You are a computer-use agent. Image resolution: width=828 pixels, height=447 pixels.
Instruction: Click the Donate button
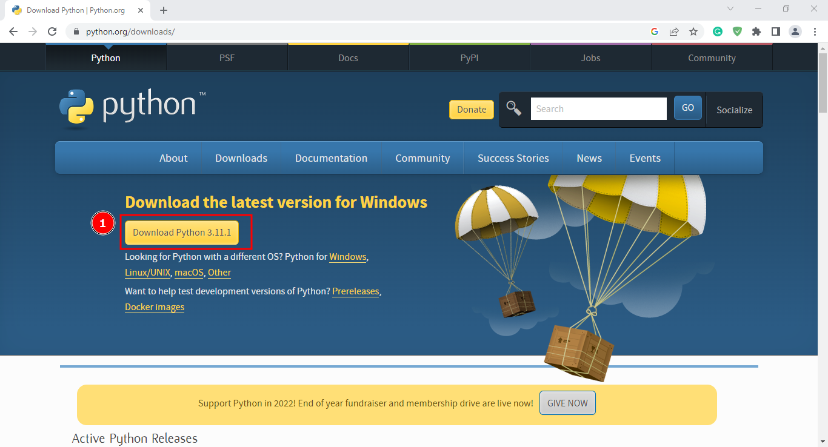pyautogui.click(x=472, y=110)
